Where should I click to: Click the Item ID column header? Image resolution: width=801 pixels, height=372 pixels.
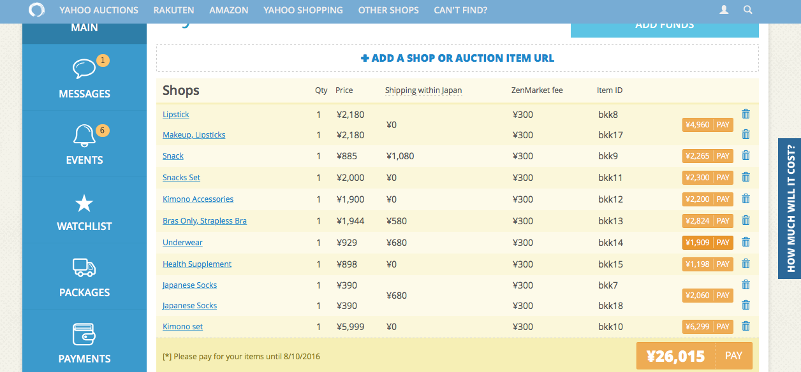pos(610,90)
